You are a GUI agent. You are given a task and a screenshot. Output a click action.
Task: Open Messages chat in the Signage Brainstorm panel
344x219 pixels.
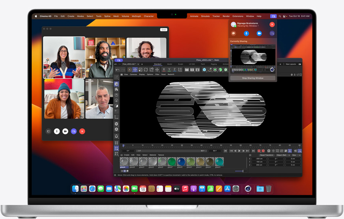point(234,34)
